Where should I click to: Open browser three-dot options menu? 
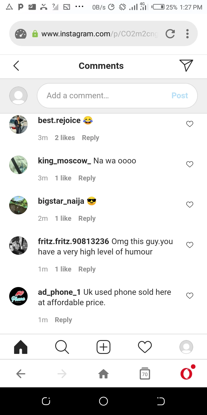click(187, 34)
